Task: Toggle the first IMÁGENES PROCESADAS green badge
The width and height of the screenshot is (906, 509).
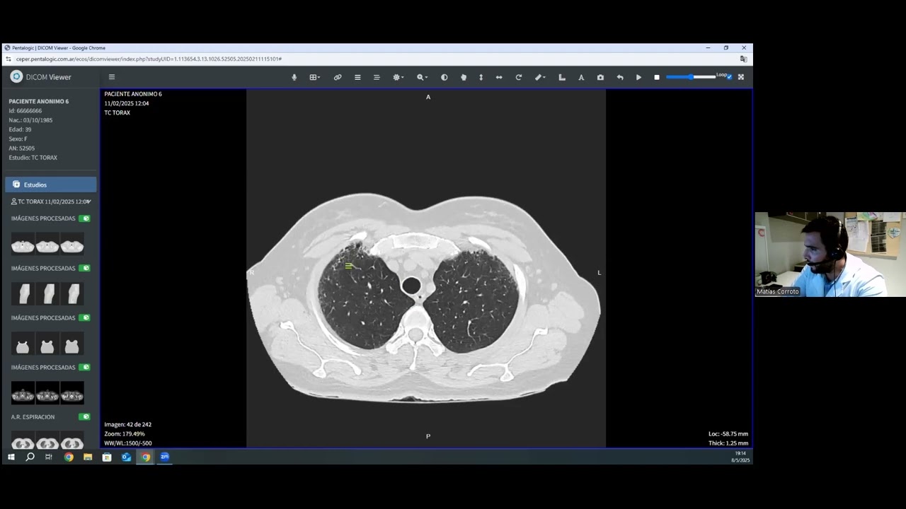Action: [x=84, y=218]
